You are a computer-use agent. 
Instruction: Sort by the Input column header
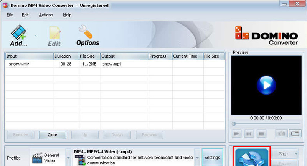click(x=30, y=56)
